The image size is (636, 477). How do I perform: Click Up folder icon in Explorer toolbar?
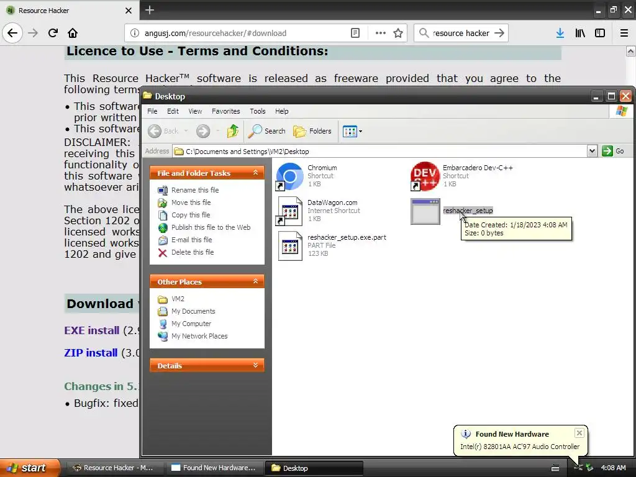233,131
